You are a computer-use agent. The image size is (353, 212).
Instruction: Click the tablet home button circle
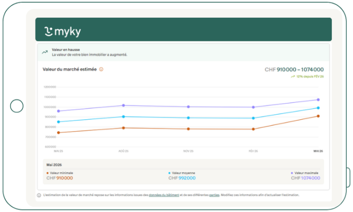(17, 106)
